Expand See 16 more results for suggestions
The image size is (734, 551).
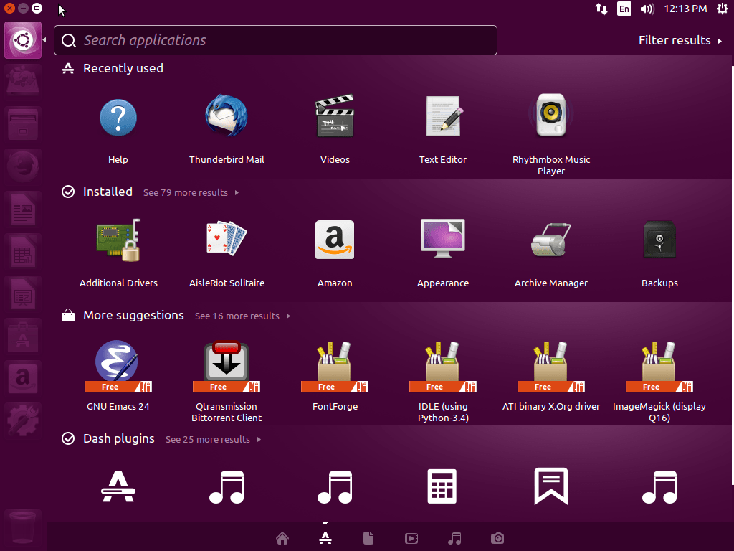[x=242, y=316]
